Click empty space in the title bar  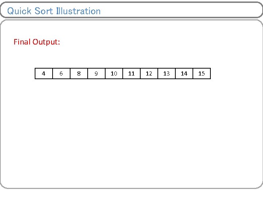point(183,10)
